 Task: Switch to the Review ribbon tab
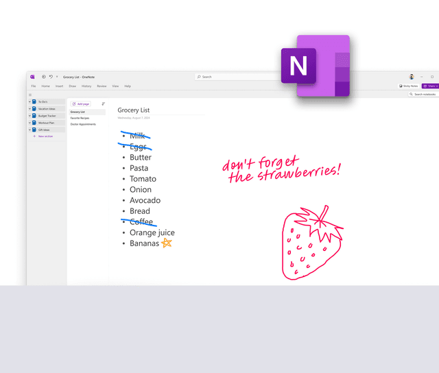[x=102, y=86]
